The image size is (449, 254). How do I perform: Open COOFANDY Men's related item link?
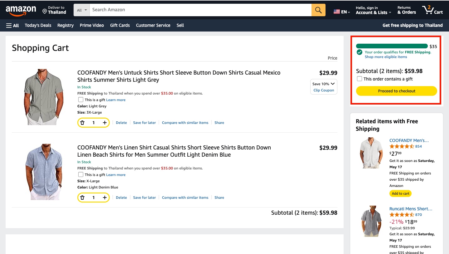click(x=409, y=140)
